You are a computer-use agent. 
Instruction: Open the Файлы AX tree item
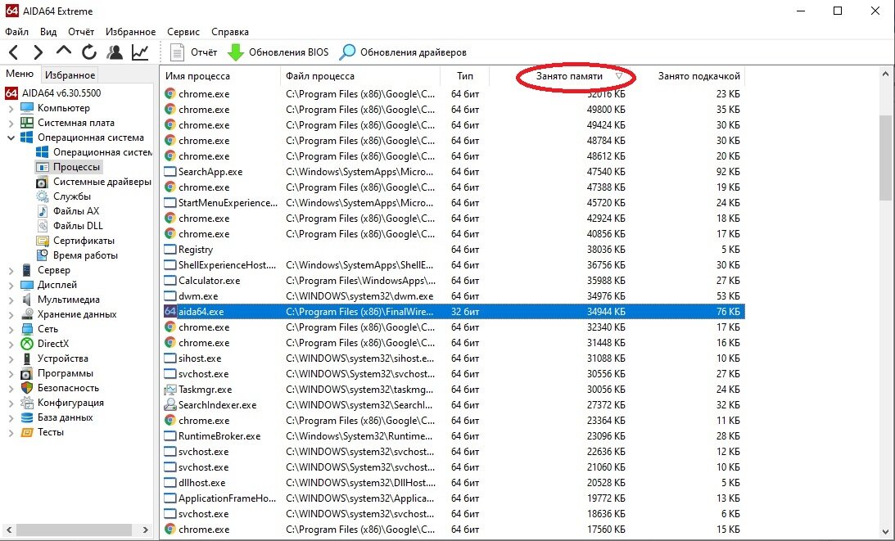click(x=68, y=211)
